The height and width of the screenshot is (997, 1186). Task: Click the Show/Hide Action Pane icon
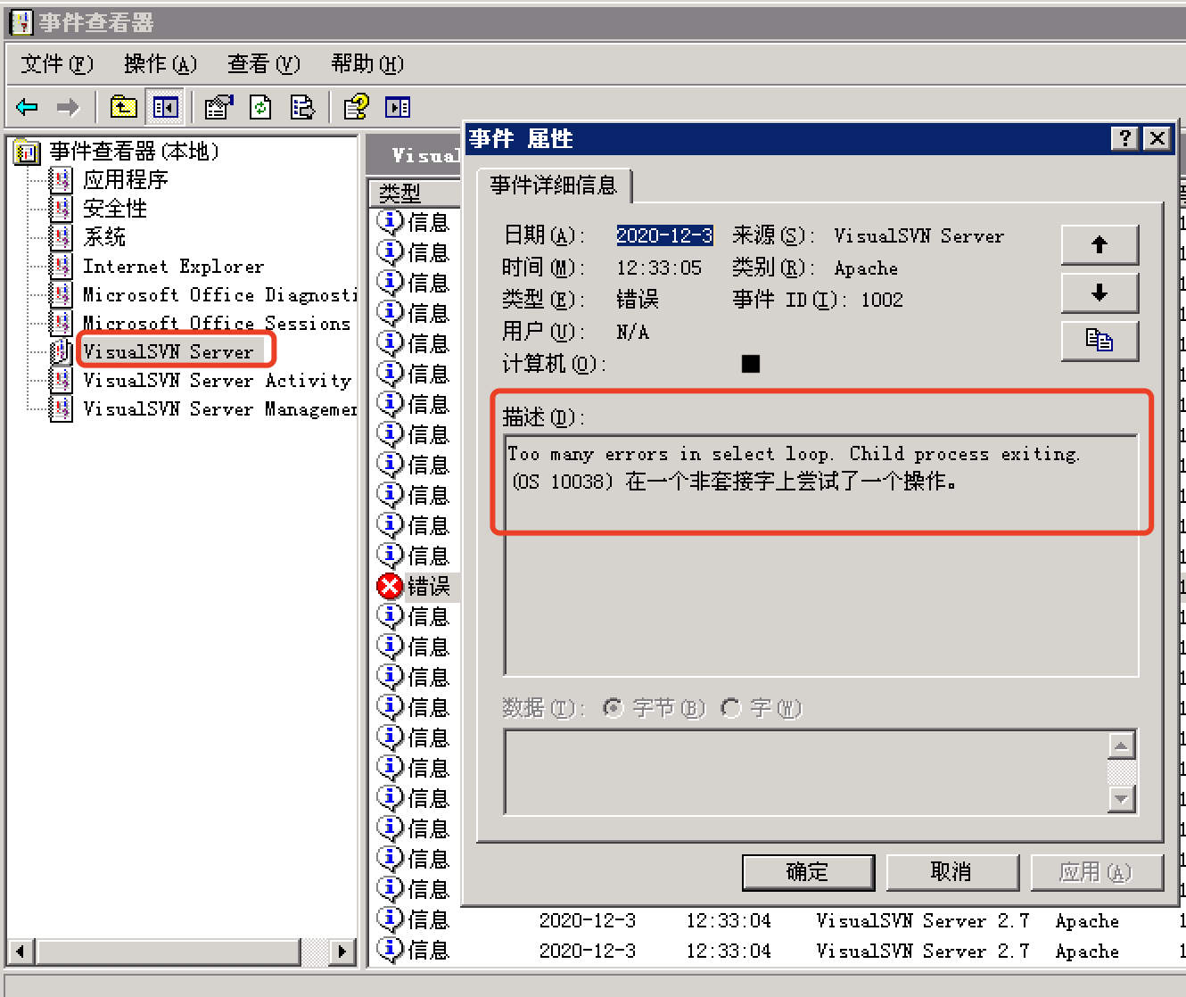[398, 108]
